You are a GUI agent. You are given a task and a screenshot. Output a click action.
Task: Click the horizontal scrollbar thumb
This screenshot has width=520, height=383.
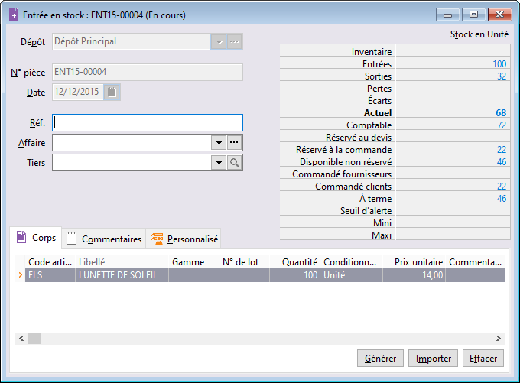coord(34,338)
